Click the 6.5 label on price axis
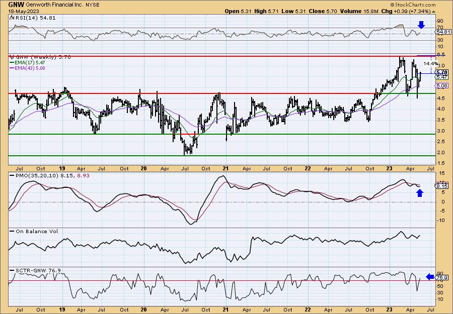The width and height of the screenshot is (453, 314). pyautogui.click(x=441, y=55)
